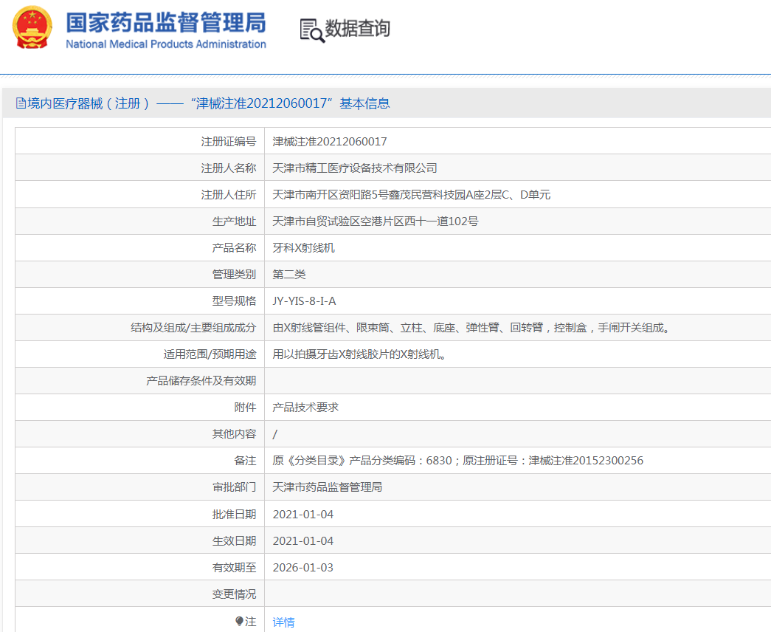Screen dimensions: 771x632
Task: Click the 批准日期 label
Action: point(234,515)
